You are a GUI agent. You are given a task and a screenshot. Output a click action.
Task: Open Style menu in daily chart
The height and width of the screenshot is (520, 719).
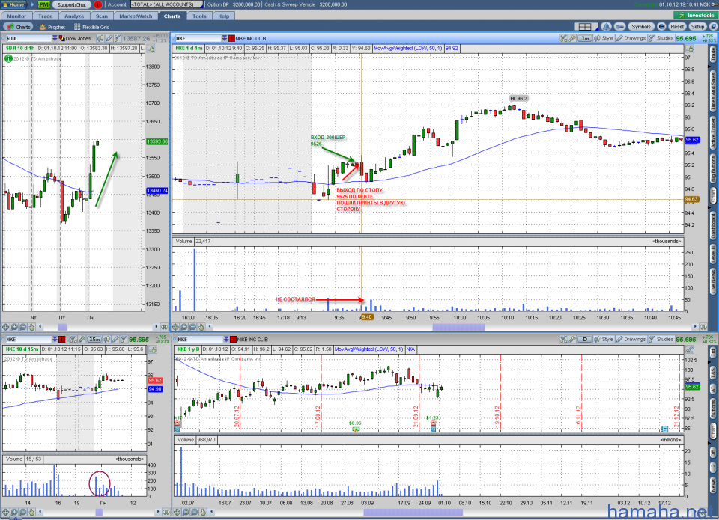pos(604,340)
